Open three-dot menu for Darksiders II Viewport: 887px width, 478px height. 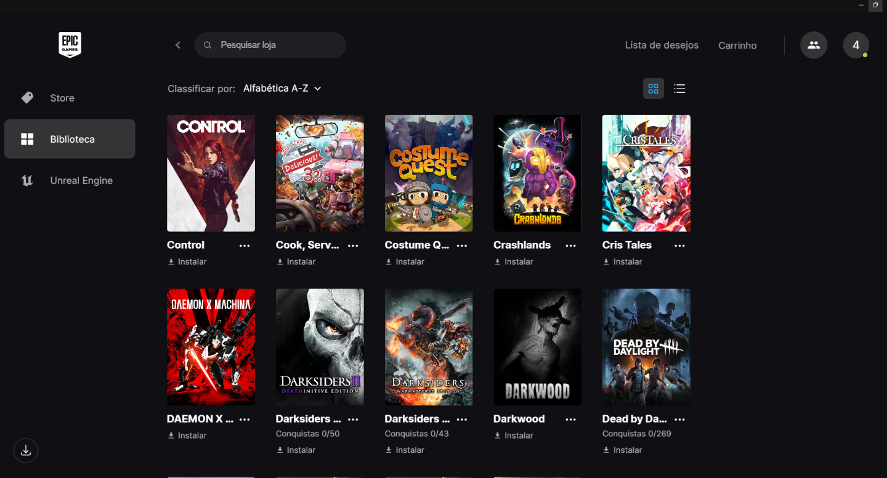tap(353, 420)
